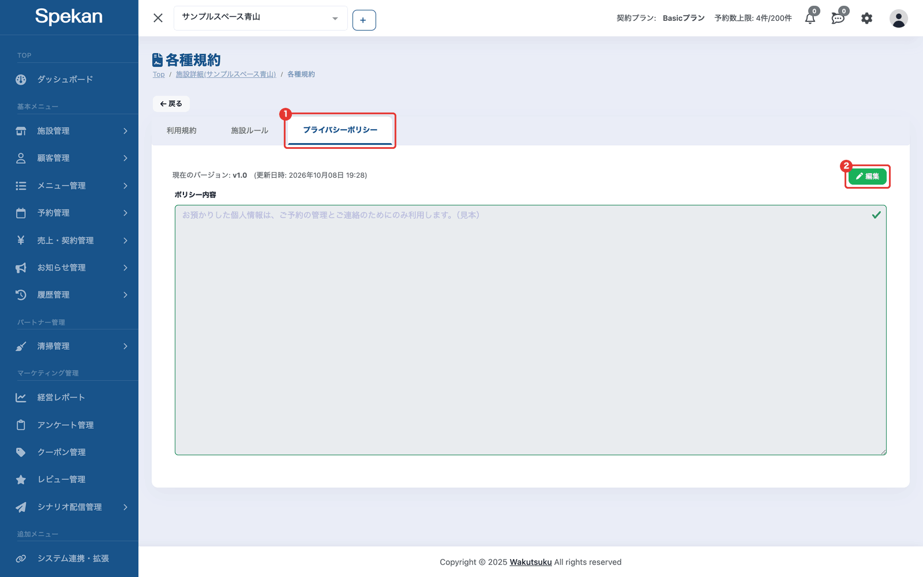Follow the Top breadcrumb link
This screenshot has width=923, height=577.
coord(159,74)
